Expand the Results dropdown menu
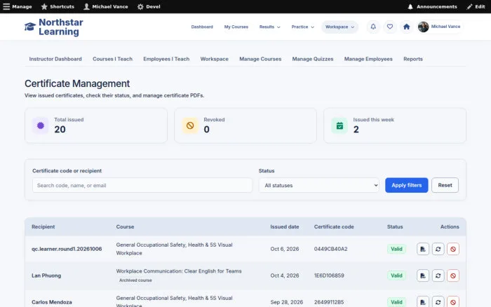Image resolution: width=491 pixels, height=307 pixels. click(269, 27)
